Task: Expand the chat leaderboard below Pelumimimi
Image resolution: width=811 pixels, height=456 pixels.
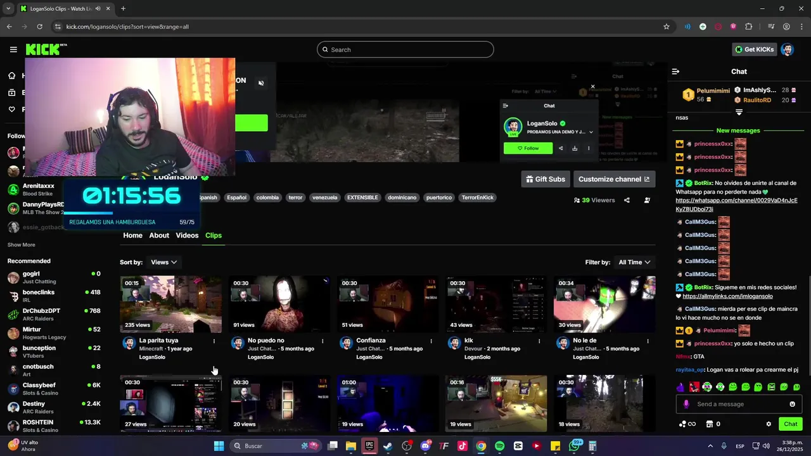Action: click(x=739, y=112)
